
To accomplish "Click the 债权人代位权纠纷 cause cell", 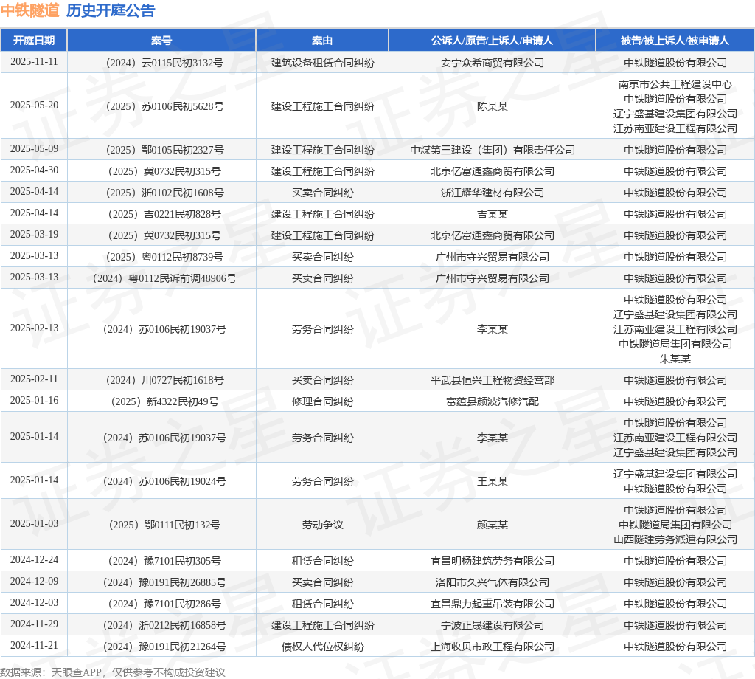I will click(323, 647).
